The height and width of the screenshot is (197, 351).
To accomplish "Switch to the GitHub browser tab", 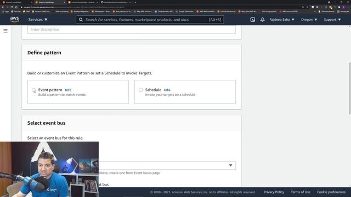I will click(x=116, y=2).
